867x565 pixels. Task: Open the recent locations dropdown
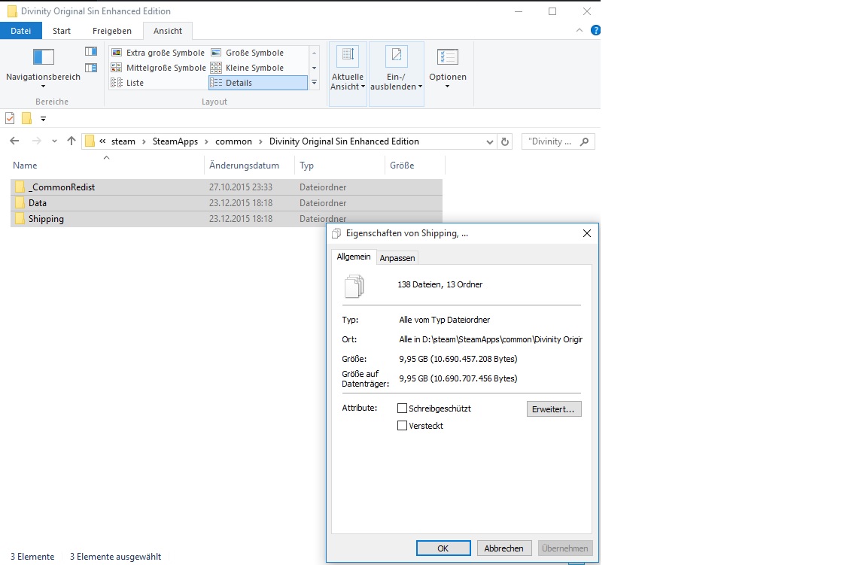coord(54,141)
